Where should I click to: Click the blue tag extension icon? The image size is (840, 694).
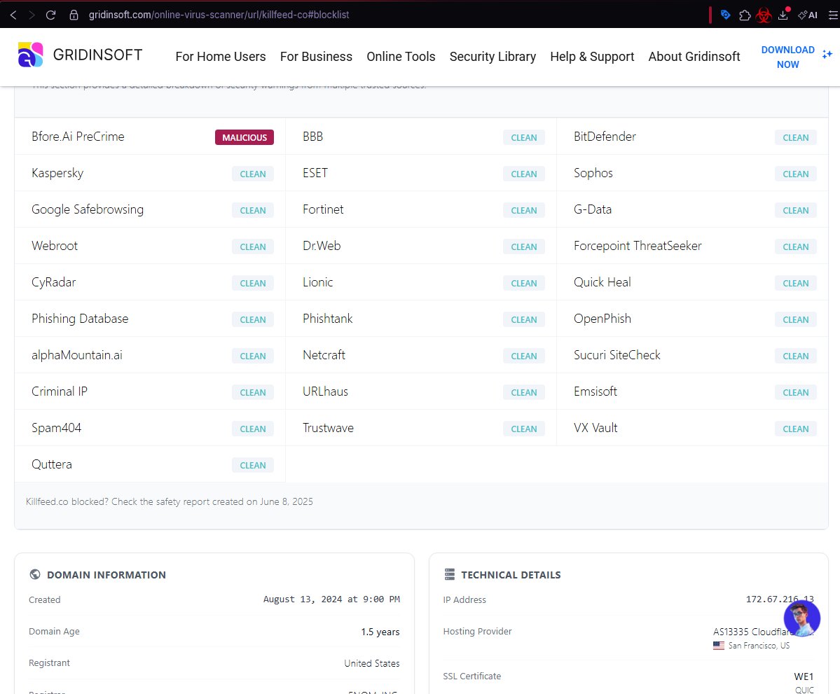pyautogui.click(x=725, y=15)
